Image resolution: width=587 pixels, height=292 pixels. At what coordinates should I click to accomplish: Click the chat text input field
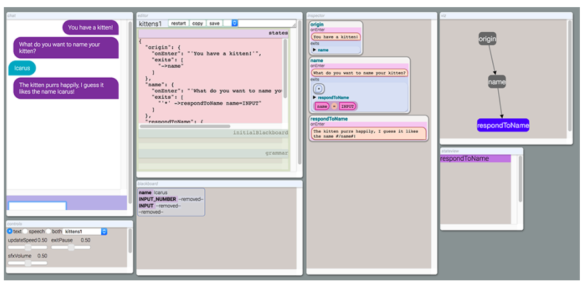click(37, 206)
